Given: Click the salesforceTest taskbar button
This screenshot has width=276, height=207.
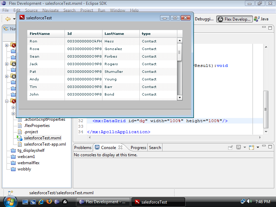Looking at the screenshot, I should 158,202.
